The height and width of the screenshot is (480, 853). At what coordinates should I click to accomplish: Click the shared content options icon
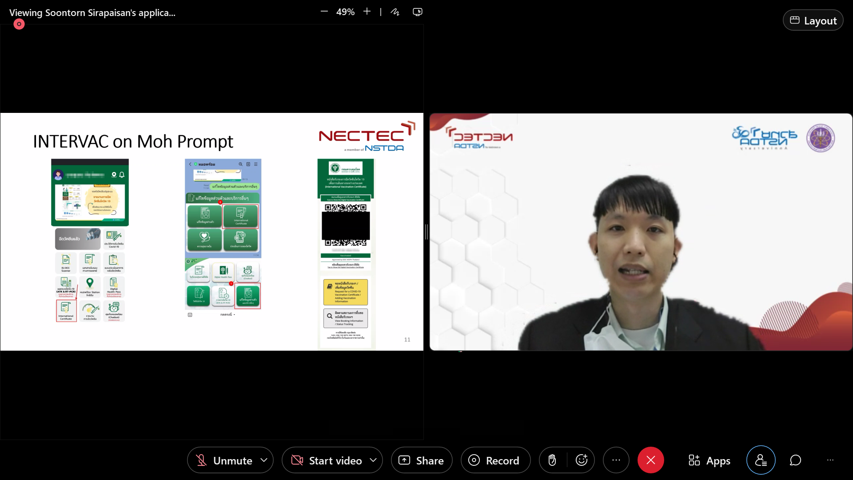click(x=418, y=12)
